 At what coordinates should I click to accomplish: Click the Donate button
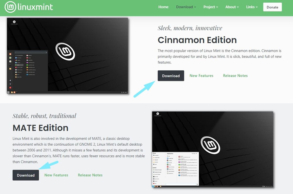point(272,7)
